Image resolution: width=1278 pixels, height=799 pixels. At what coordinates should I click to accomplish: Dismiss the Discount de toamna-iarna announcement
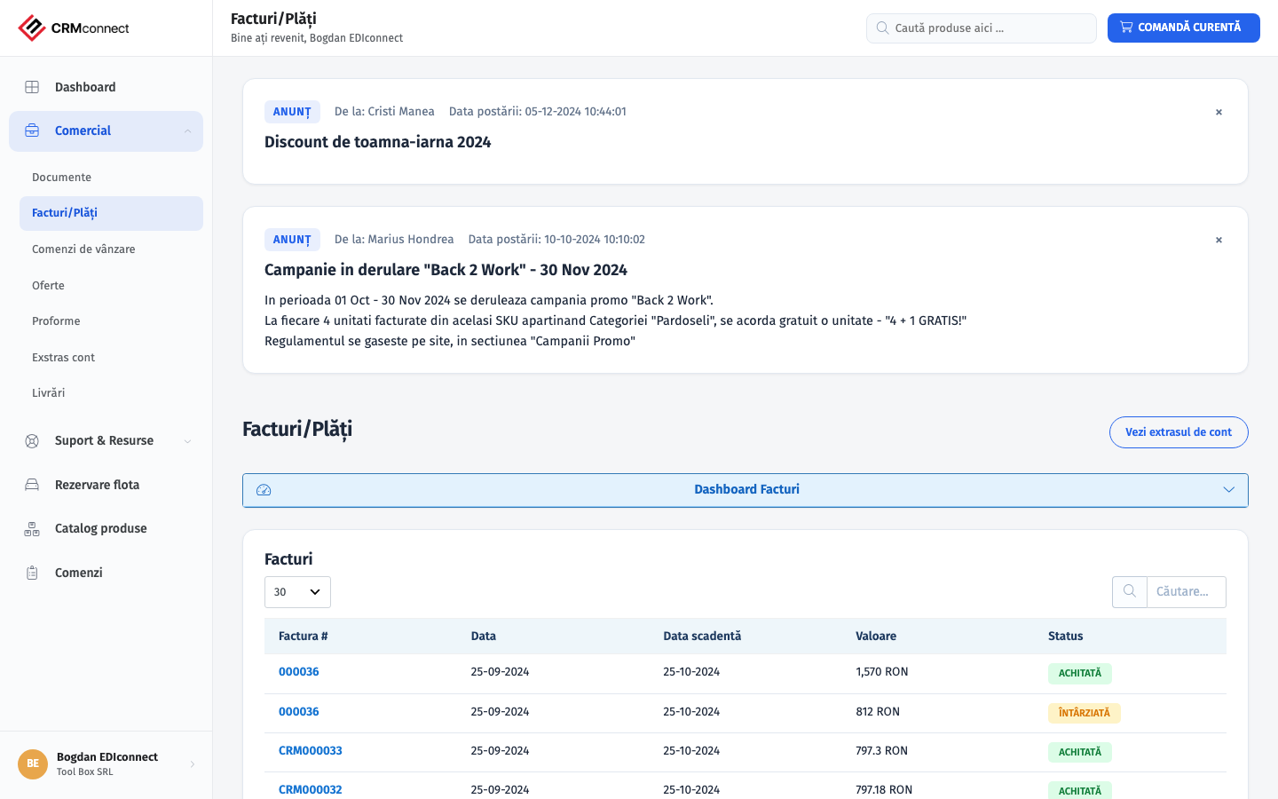click(1219, 112)
